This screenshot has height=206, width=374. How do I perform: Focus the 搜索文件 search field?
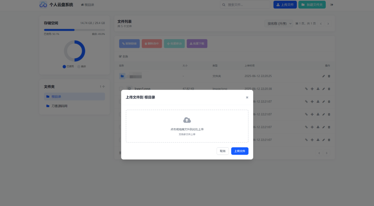click(245, 4)
